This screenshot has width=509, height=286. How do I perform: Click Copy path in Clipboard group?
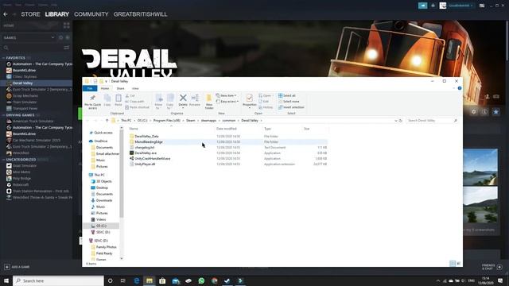pos(134,102)
